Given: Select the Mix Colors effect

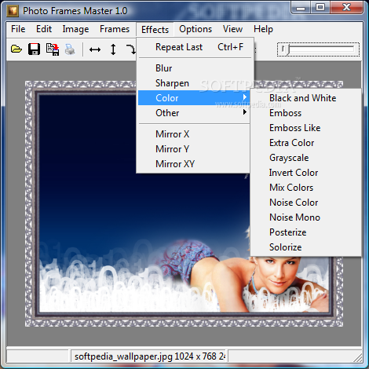Looking at the screenshot, I should tap(306, 188).
